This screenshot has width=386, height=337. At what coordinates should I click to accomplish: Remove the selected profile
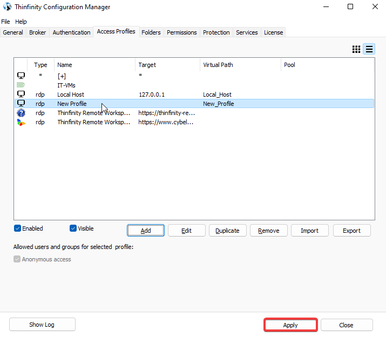click(268, 231)
